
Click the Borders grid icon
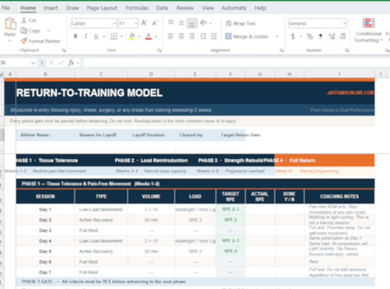(x=113, y=36)
